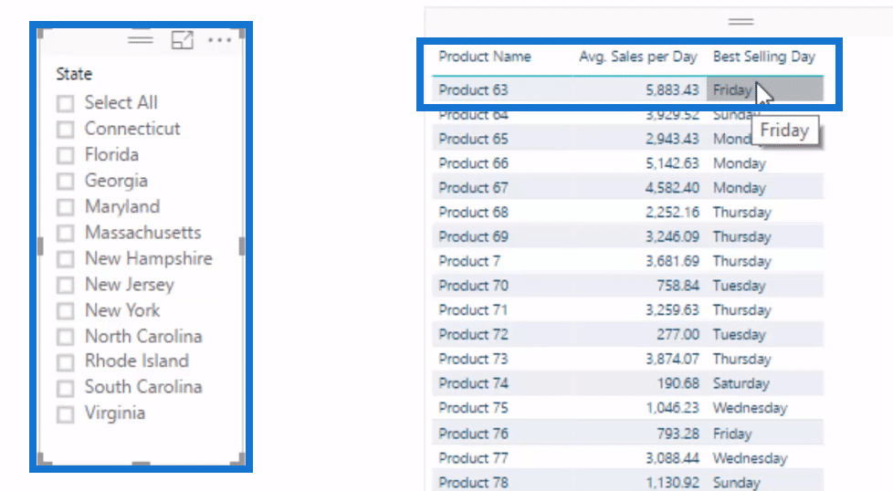This screenshot has height=491, width=893.
Task: Grab the State slicer drag handle
Action: point(140,39)
